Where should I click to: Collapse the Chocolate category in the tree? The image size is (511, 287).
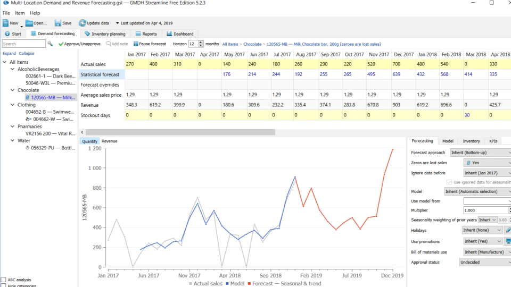click(x=12, y=90)
